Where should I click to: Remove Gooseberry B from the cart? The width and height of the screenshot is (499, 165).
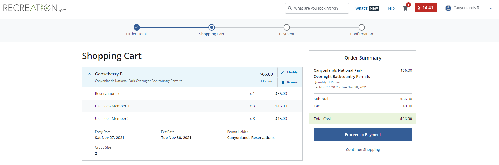point(290,82)
